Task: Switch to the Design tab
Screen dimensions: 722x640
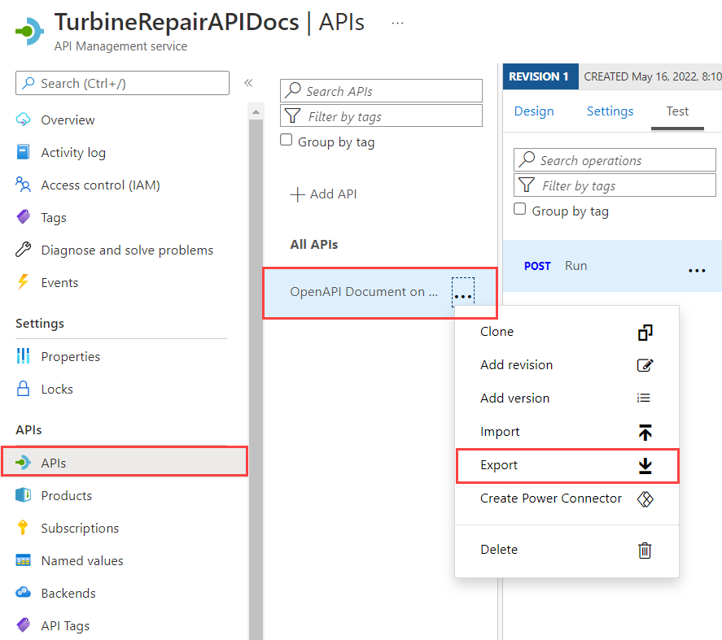Action: 534,111
